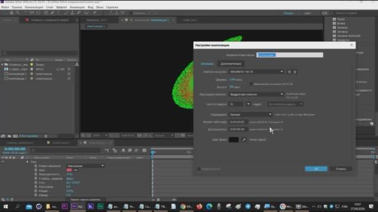Open the pixel aspect ratio dropdown
The height and width of the screenshot is (212, 378).
(x=256, y=94)
